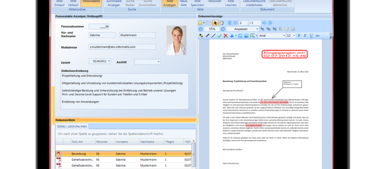Go to next page arrow

coord(264,23)
